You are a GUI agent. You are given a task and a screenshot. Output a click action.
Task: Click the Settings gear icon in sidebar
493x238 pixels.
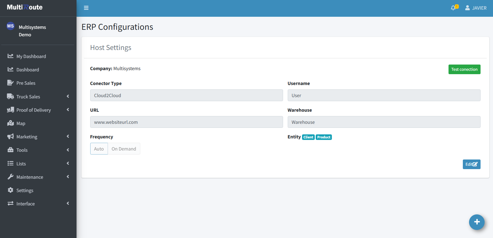pyautogui.click(x=11, y=190)
